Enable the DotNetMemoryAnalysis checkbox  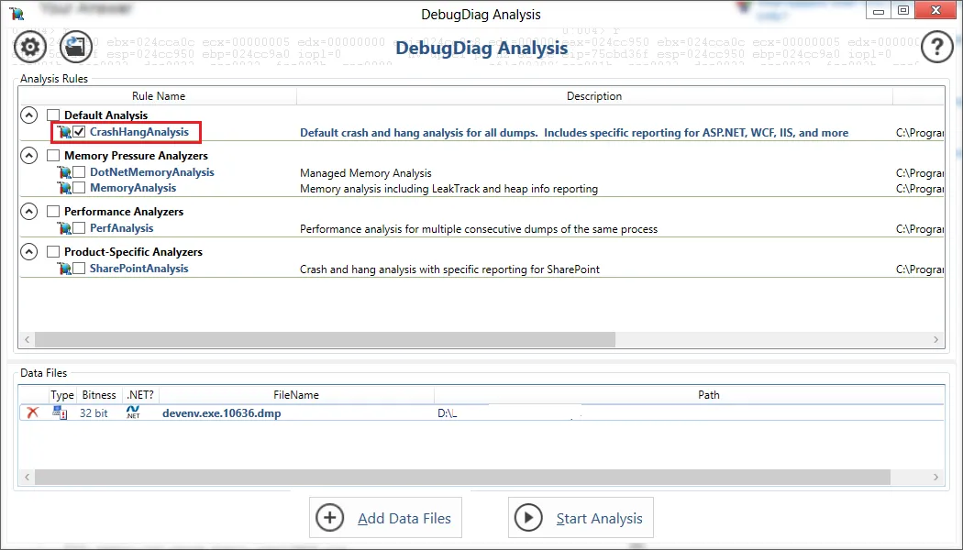(x=79, y=172)
